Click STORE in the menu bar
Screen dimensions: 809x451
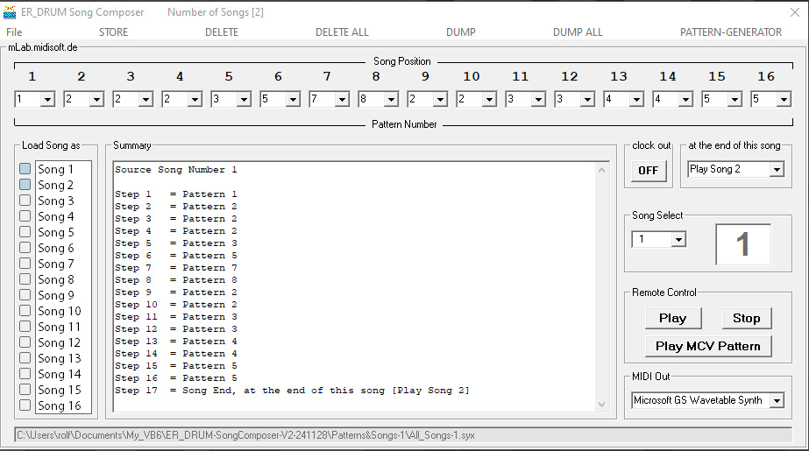[113, 32]
